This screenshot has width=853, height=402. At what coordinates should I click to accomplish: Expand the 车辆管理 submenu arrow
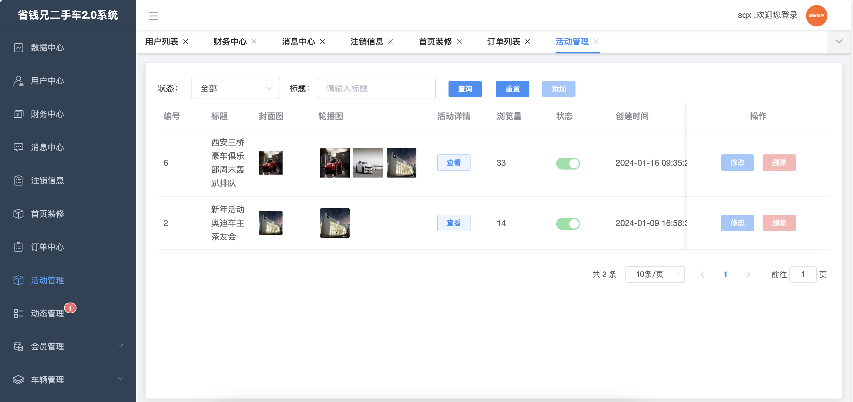(x=121, y=378)
